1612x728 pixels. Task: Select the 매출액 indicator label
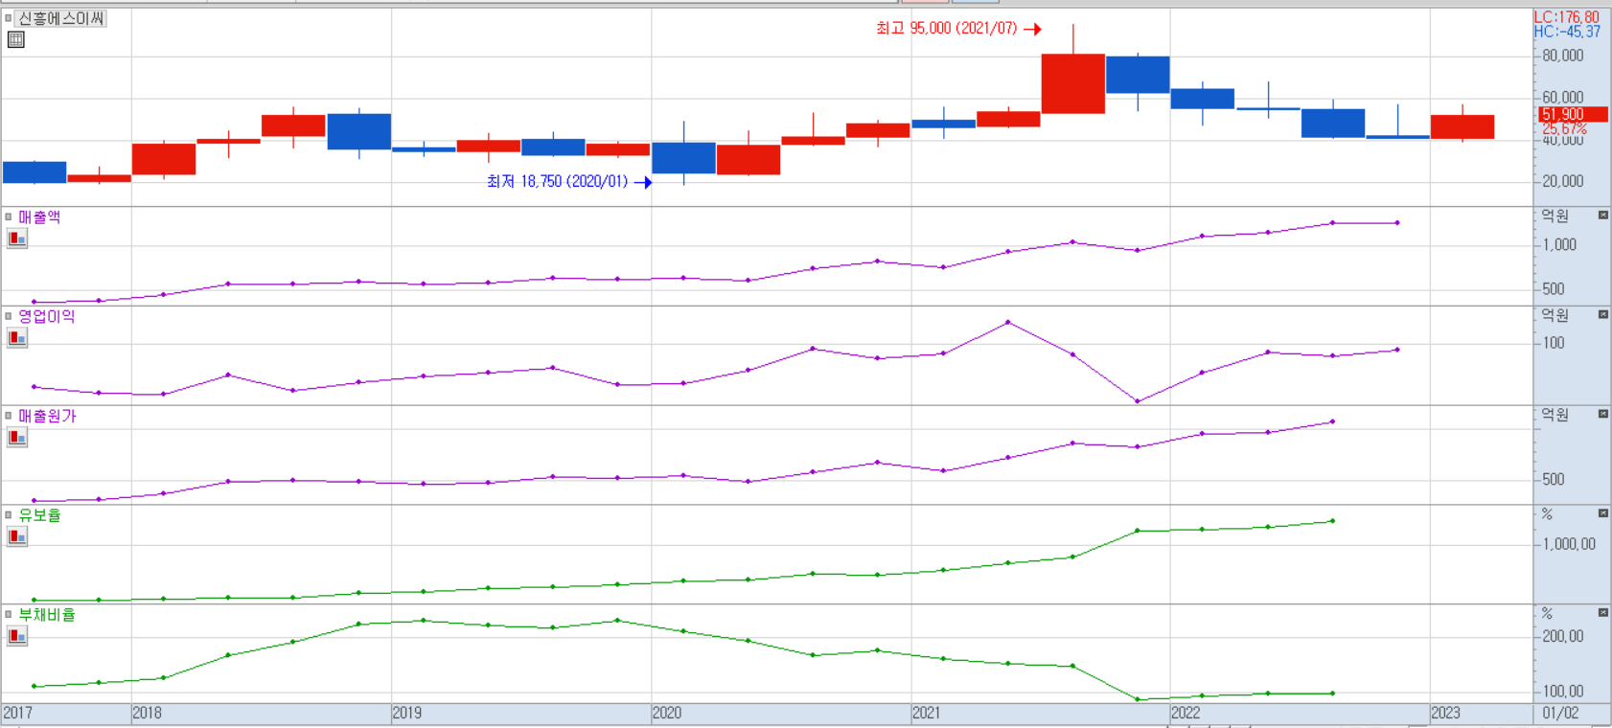click(39, 217)
